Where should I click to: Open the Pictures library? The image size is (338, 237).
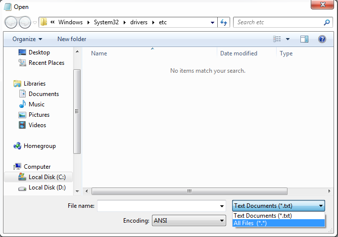[39, 115]
